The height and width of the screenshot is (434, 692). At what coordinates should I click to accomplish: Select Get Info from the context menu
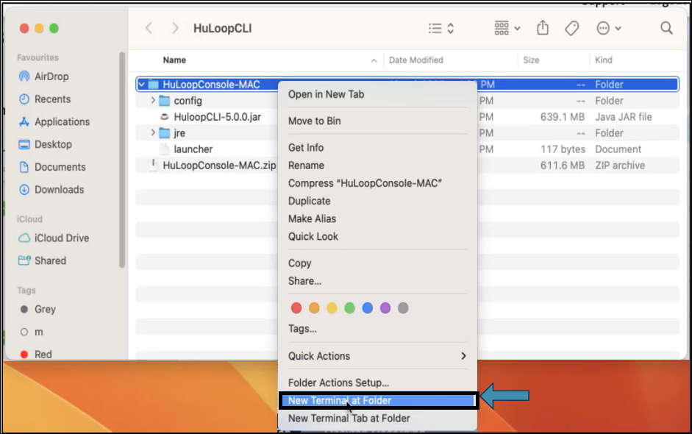click(x=306, y=148)
